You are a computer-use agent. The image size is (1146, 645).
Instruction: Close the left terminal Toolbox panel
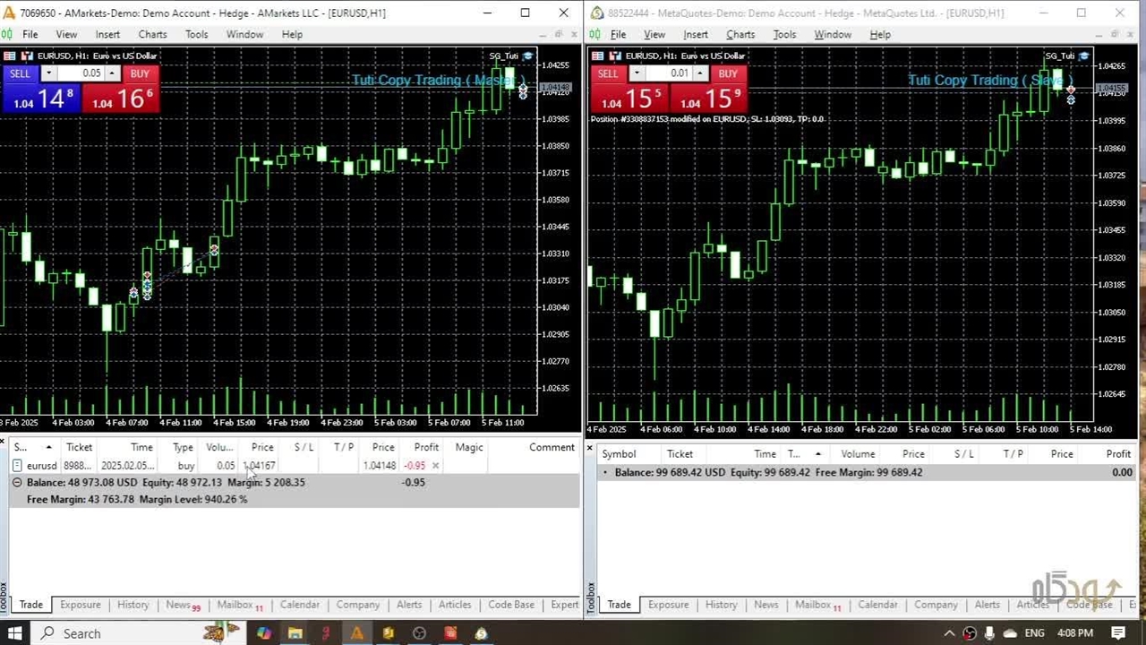tap(4, 442)
